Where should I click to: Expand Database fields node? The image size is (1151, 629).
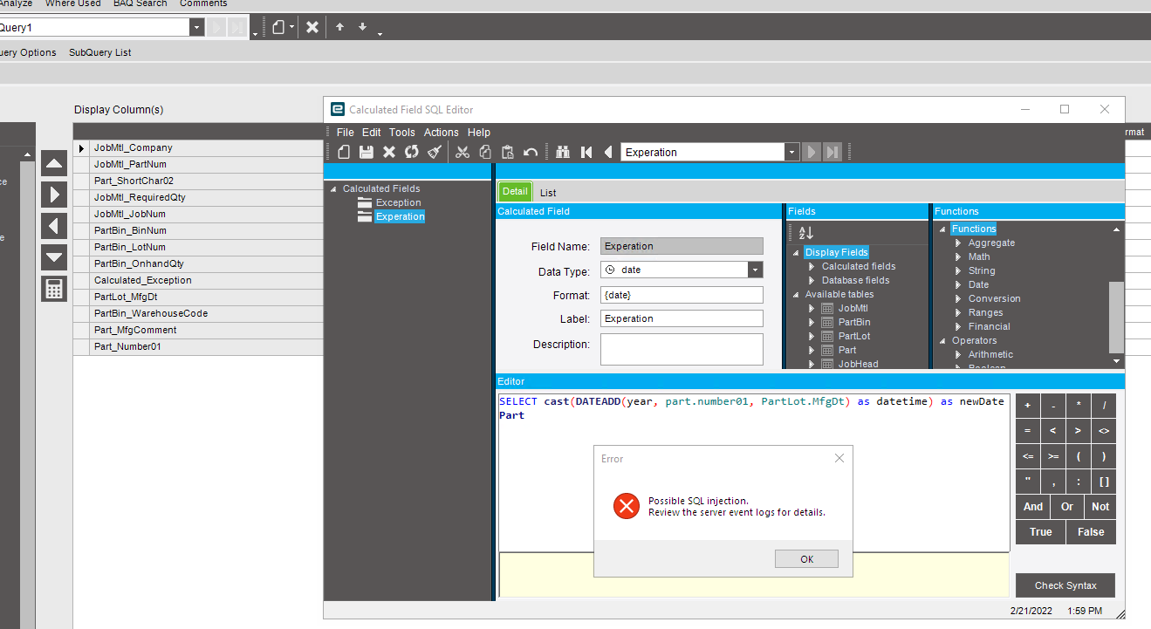tap(812, 281)
